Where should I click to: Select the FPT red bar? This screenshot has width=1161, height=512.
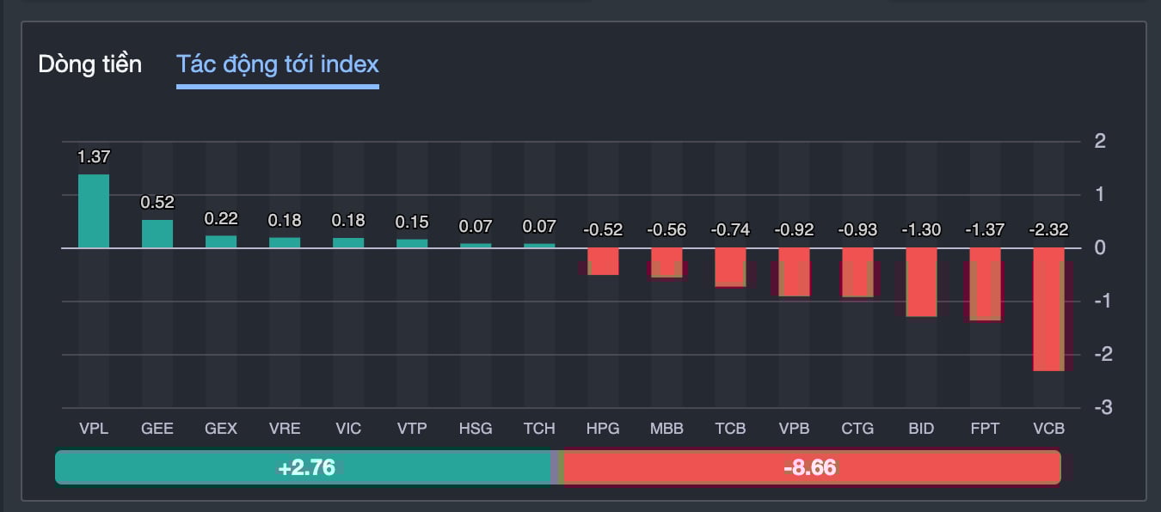985,284
